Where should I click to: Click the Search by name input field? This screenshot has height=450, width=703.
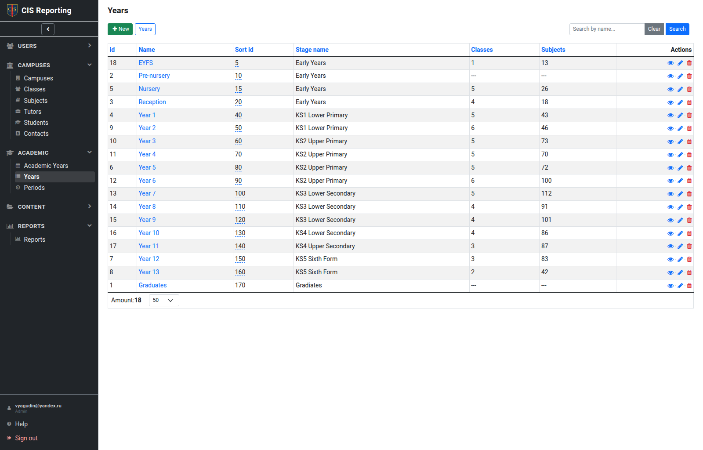(607, 29)
